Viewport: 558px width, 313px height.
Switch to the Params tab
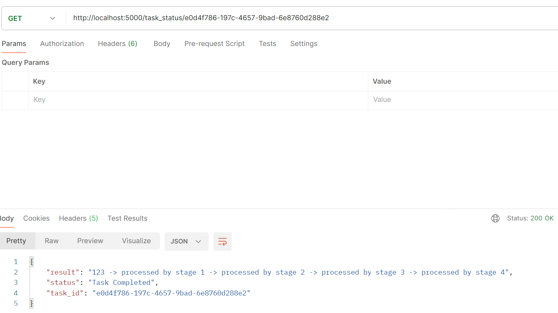[x=14, y=44]
